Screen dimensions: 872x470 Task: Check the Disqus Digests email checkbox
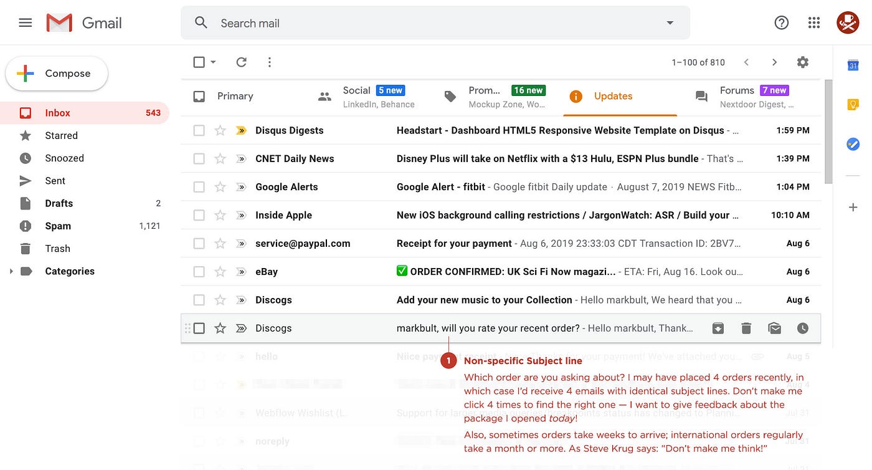tap(199, 130)
